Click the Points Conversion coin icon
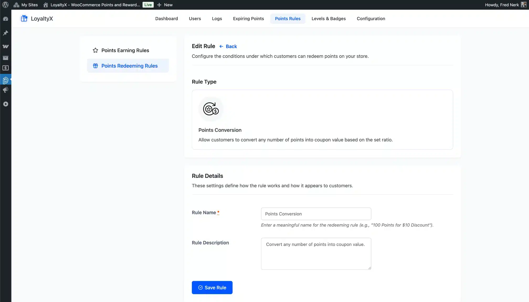 (x=211, y=109)
